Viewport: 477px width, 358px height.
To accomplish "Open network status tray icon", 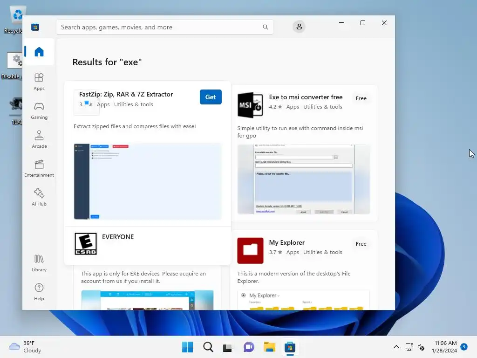I will tap(409, 347).
